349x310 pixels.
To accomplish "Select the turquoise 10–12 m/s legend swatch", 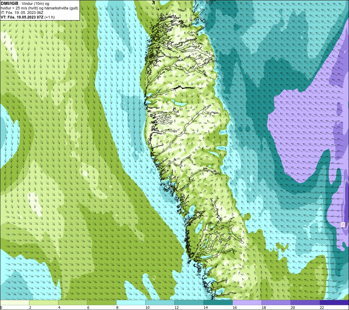I will pos(160,302).
